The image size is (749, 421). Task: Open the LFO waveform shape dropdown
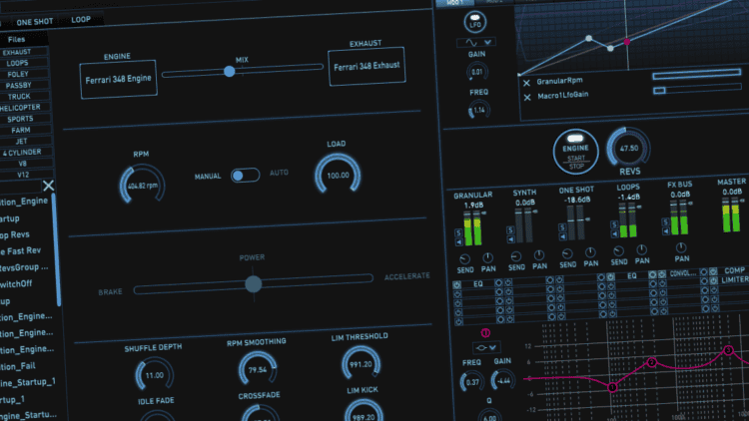(x=476, y=42)
